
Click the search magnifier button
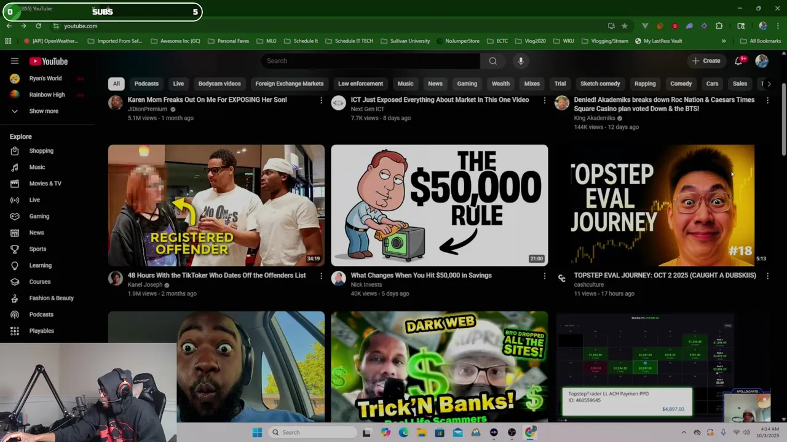[492, 61]
